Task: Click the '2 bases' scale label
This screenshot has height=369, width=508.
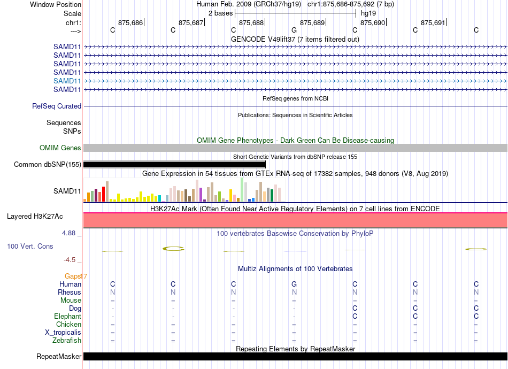Action: point(220,13)
